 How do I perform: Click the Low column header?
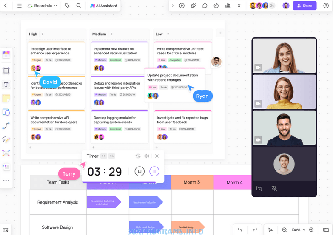click(x=183, y=34)
